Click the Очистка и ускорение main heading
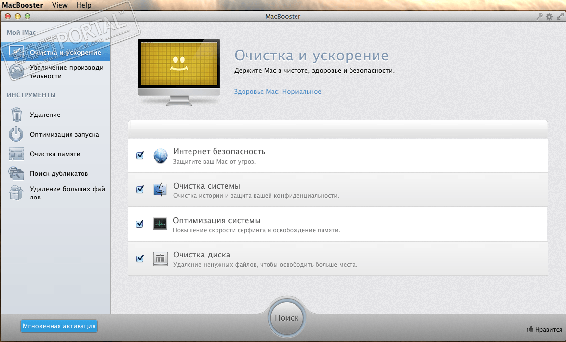The image size is (566, 342). 312,55
